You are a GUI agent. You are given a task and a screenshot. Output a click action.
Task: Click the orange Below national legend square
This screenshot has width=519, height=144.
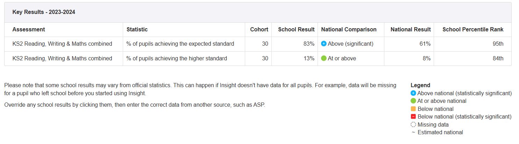[x=413, y=109]
